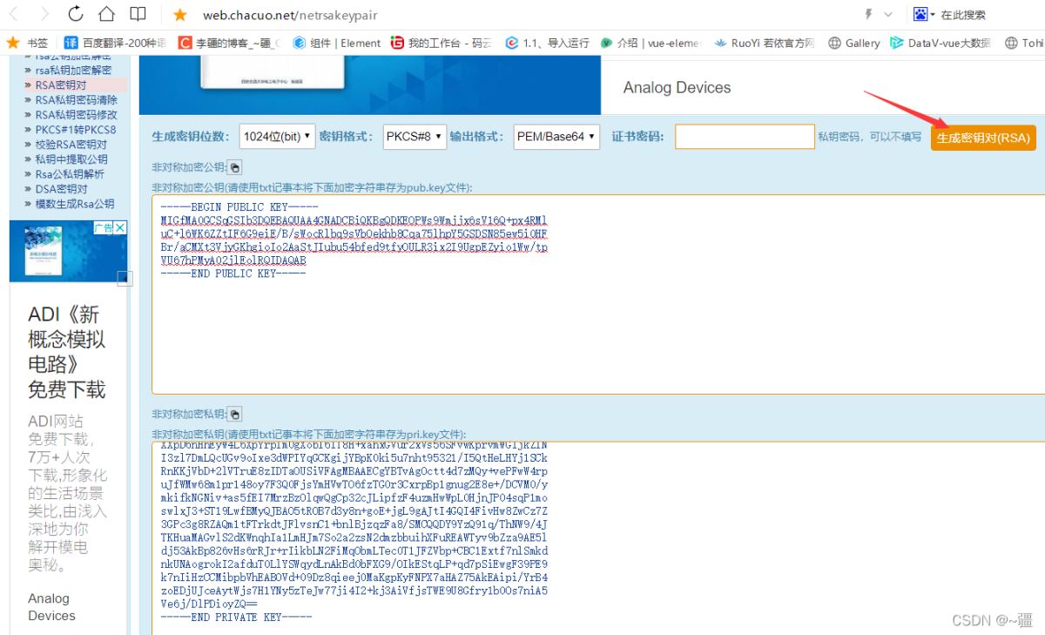Open the key size 1024位(bit) dropdown
The image size is (1045, 635).
click(x=276, y=137)
